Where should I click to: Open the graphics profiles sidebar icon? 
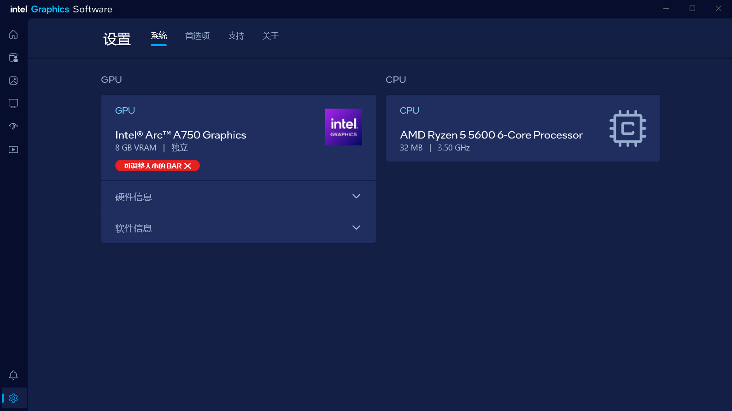click(x=13, y=58)
